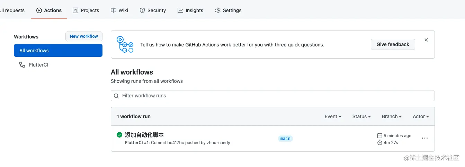Open the Event filter dropdown

pyautogui.click(x=333, y=116)
